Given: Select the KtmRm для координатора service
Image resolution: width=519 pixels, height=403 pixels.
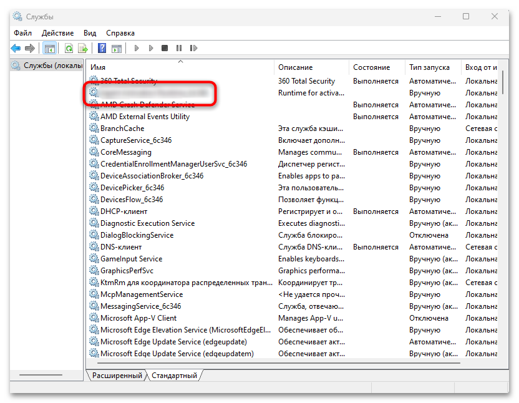Looking at the screenshot, I should (187, 283).
